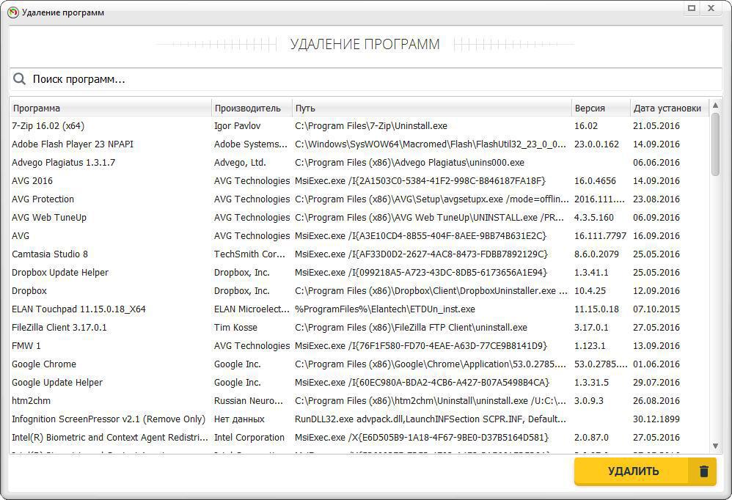Screen dimensions: 732x500
Task: Sort by Дата установки column header
Action: point(670,109)
